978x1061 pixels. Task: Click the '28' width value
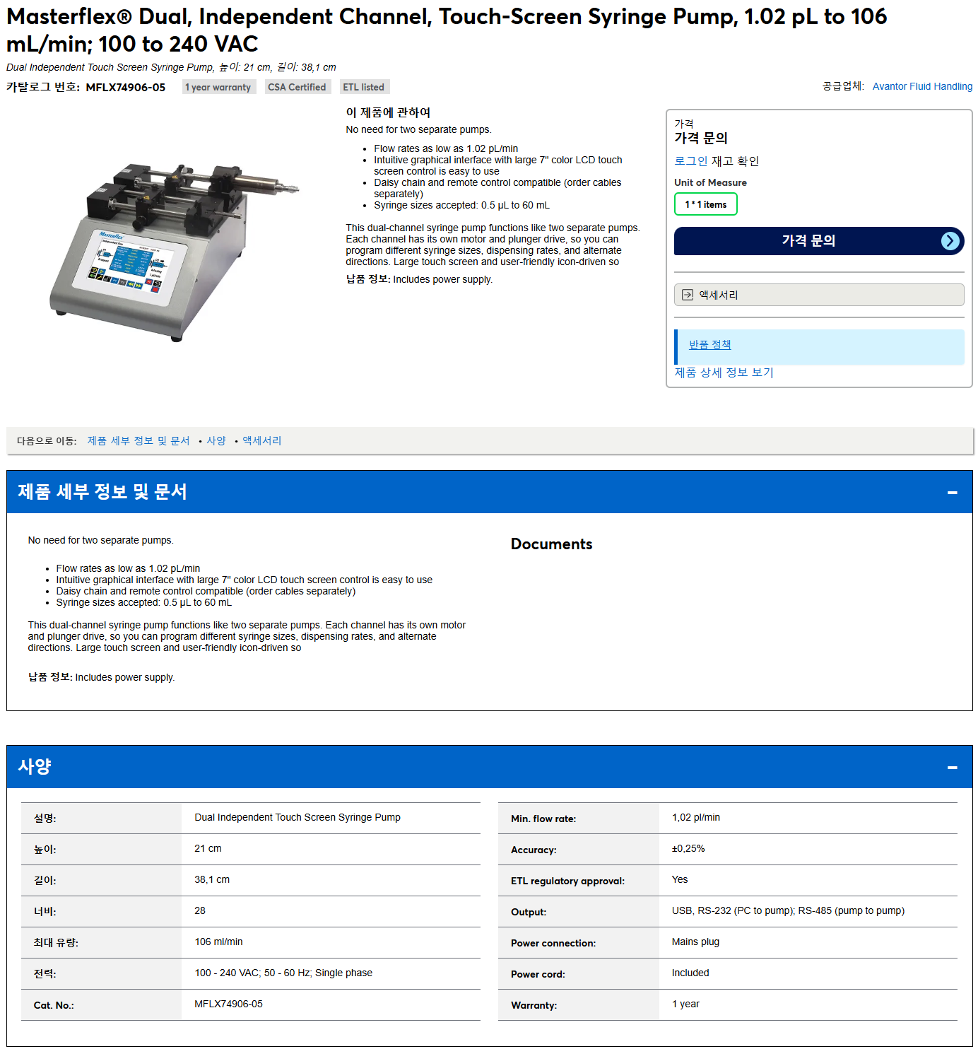pyautogui.click(x=200, y=910)
